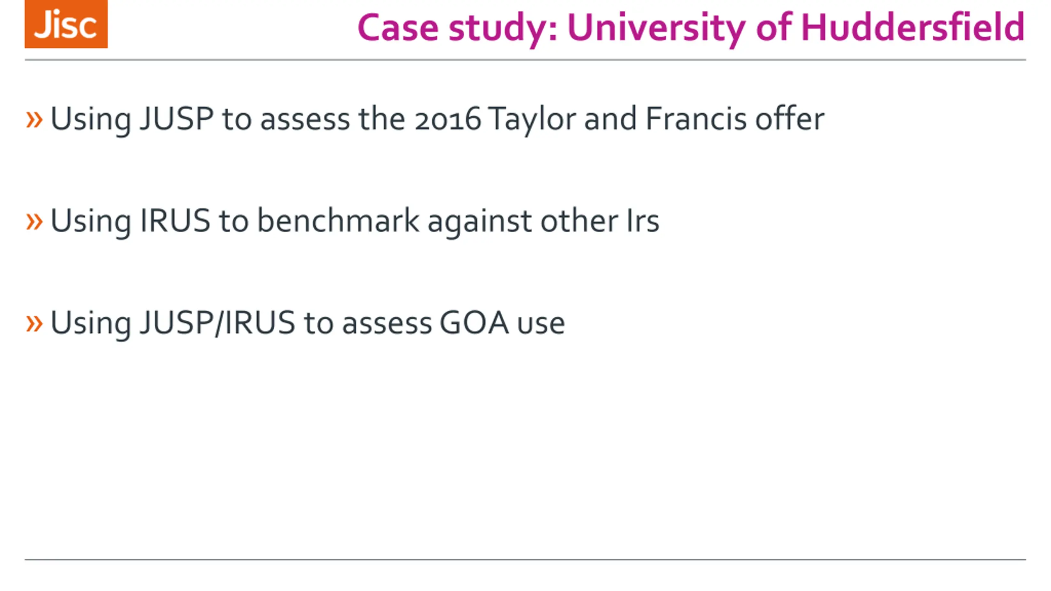Click the orange chevron before the GOA use bullet
The height and width of the screenshot is (591, 1051).
34,323
